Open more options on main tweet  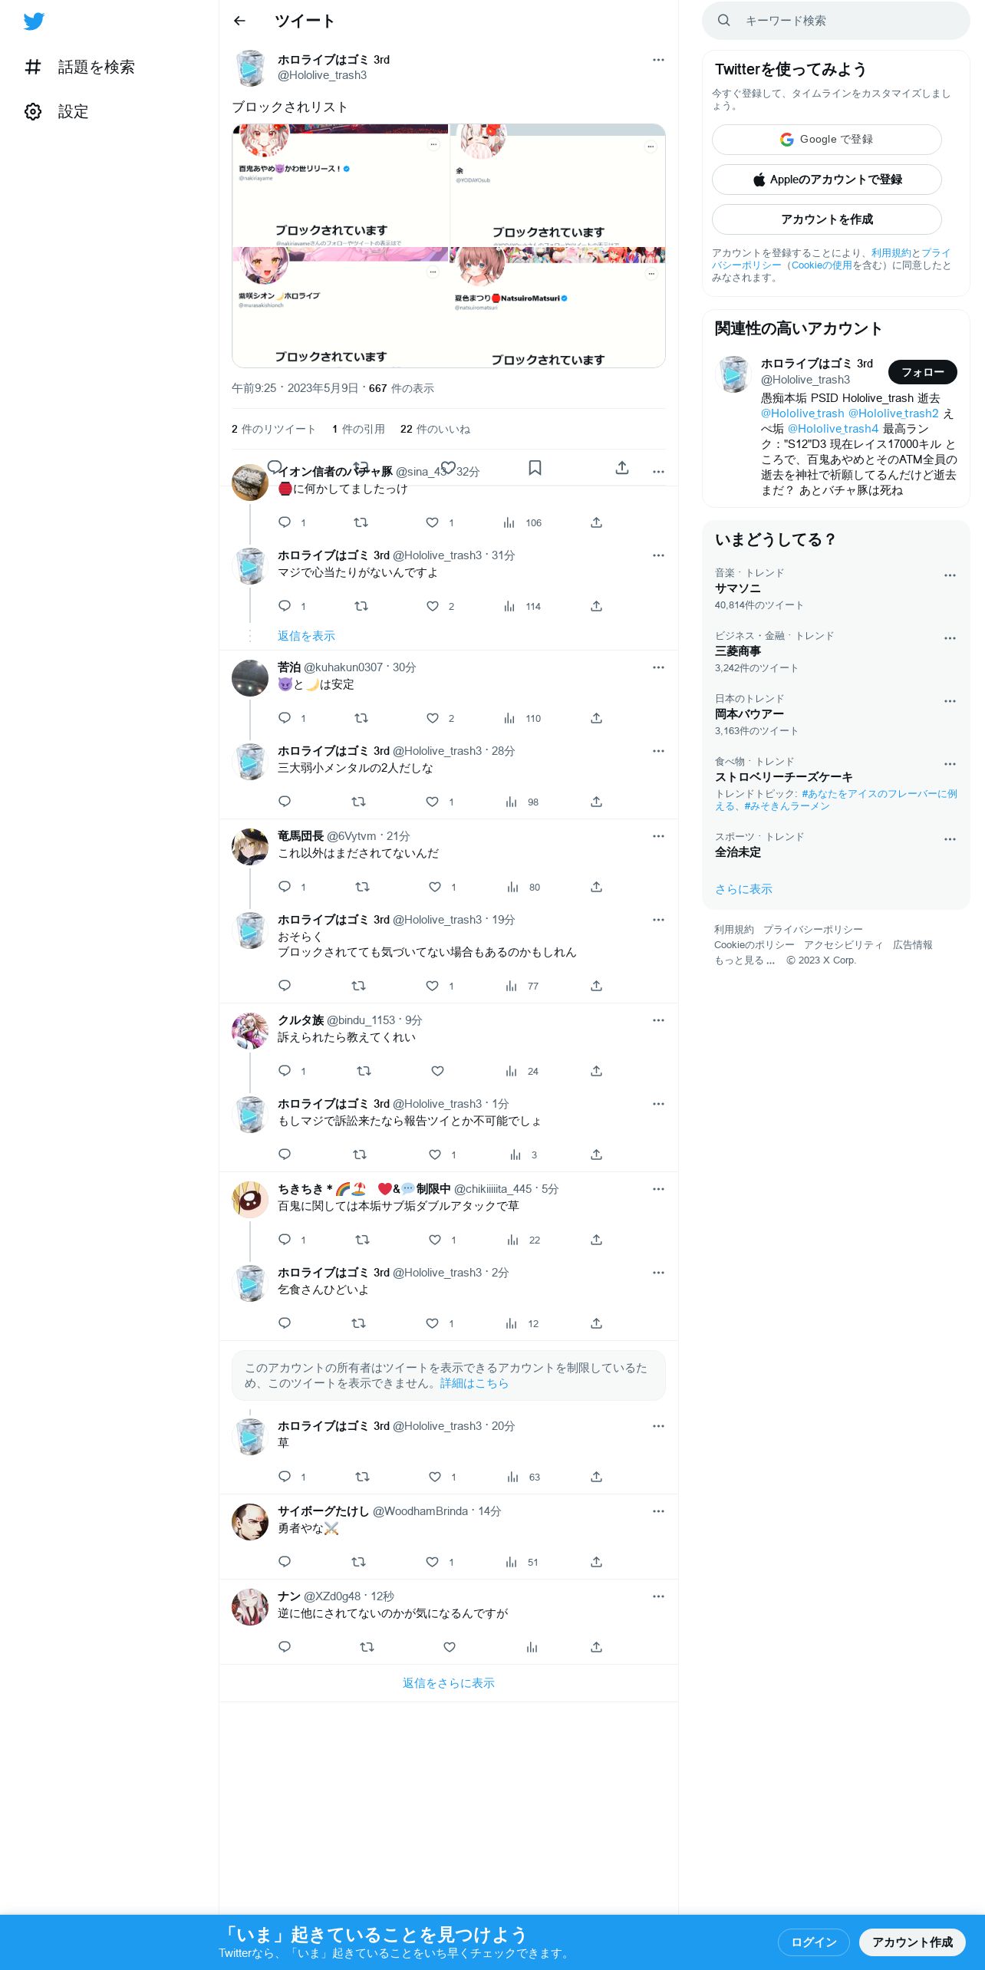click(x=658, y=60)
